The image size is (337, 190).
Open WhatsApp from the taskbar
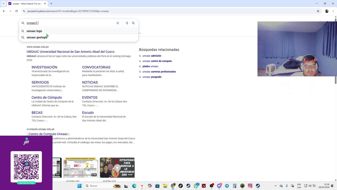[x=196, y=186]
